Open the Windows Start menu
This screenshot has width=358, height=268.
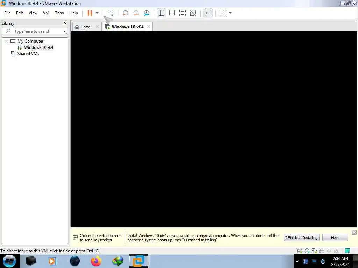tap(9, 261)
